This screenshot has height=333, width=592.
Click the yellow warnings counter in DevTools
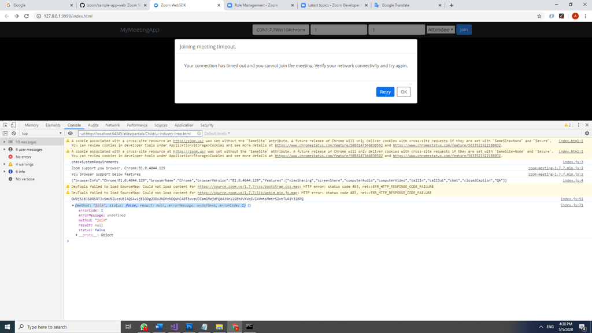coord(568,125)
